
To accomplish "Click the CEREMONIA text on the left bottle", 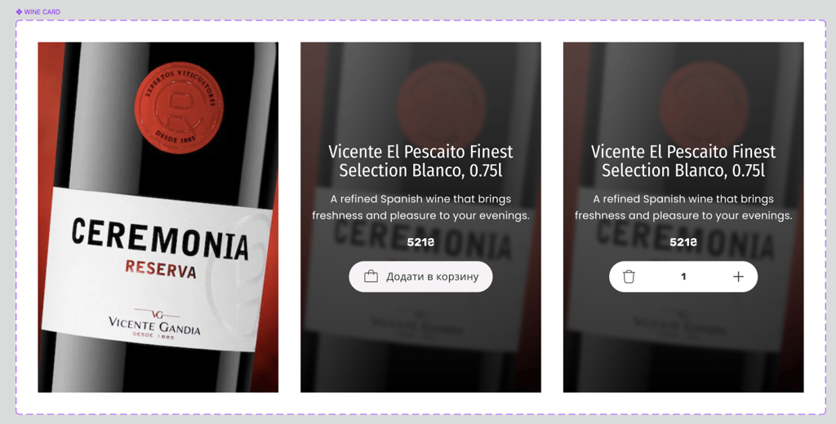I will pyautogui.click(x=160, y=239).
